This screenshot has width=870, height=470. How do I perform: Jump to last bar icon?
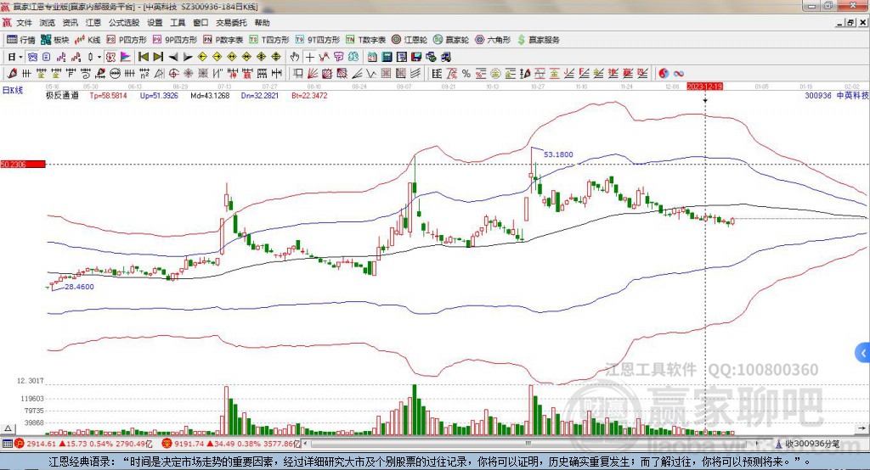coord(158,57)
